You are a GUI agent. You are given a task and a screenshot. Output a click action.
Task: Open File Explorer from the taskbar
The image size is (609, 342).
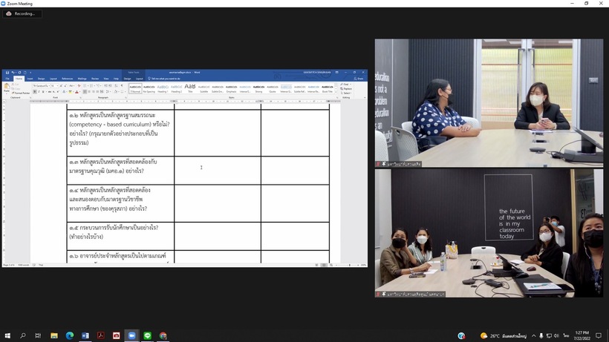pyautogui.click(x=54, y=335)
